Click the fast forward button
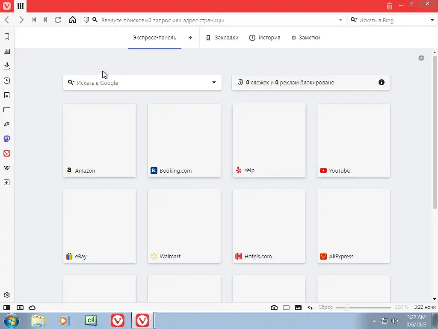Screen dimensions: 438x329 [x=45, y=20]
